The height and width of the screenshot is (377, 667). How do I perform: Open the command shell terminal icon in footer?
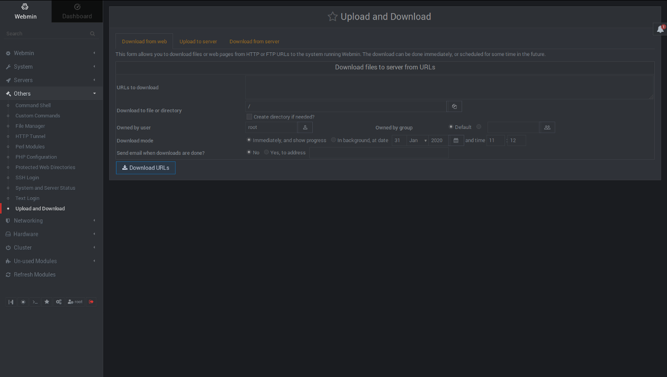point(35,302)
